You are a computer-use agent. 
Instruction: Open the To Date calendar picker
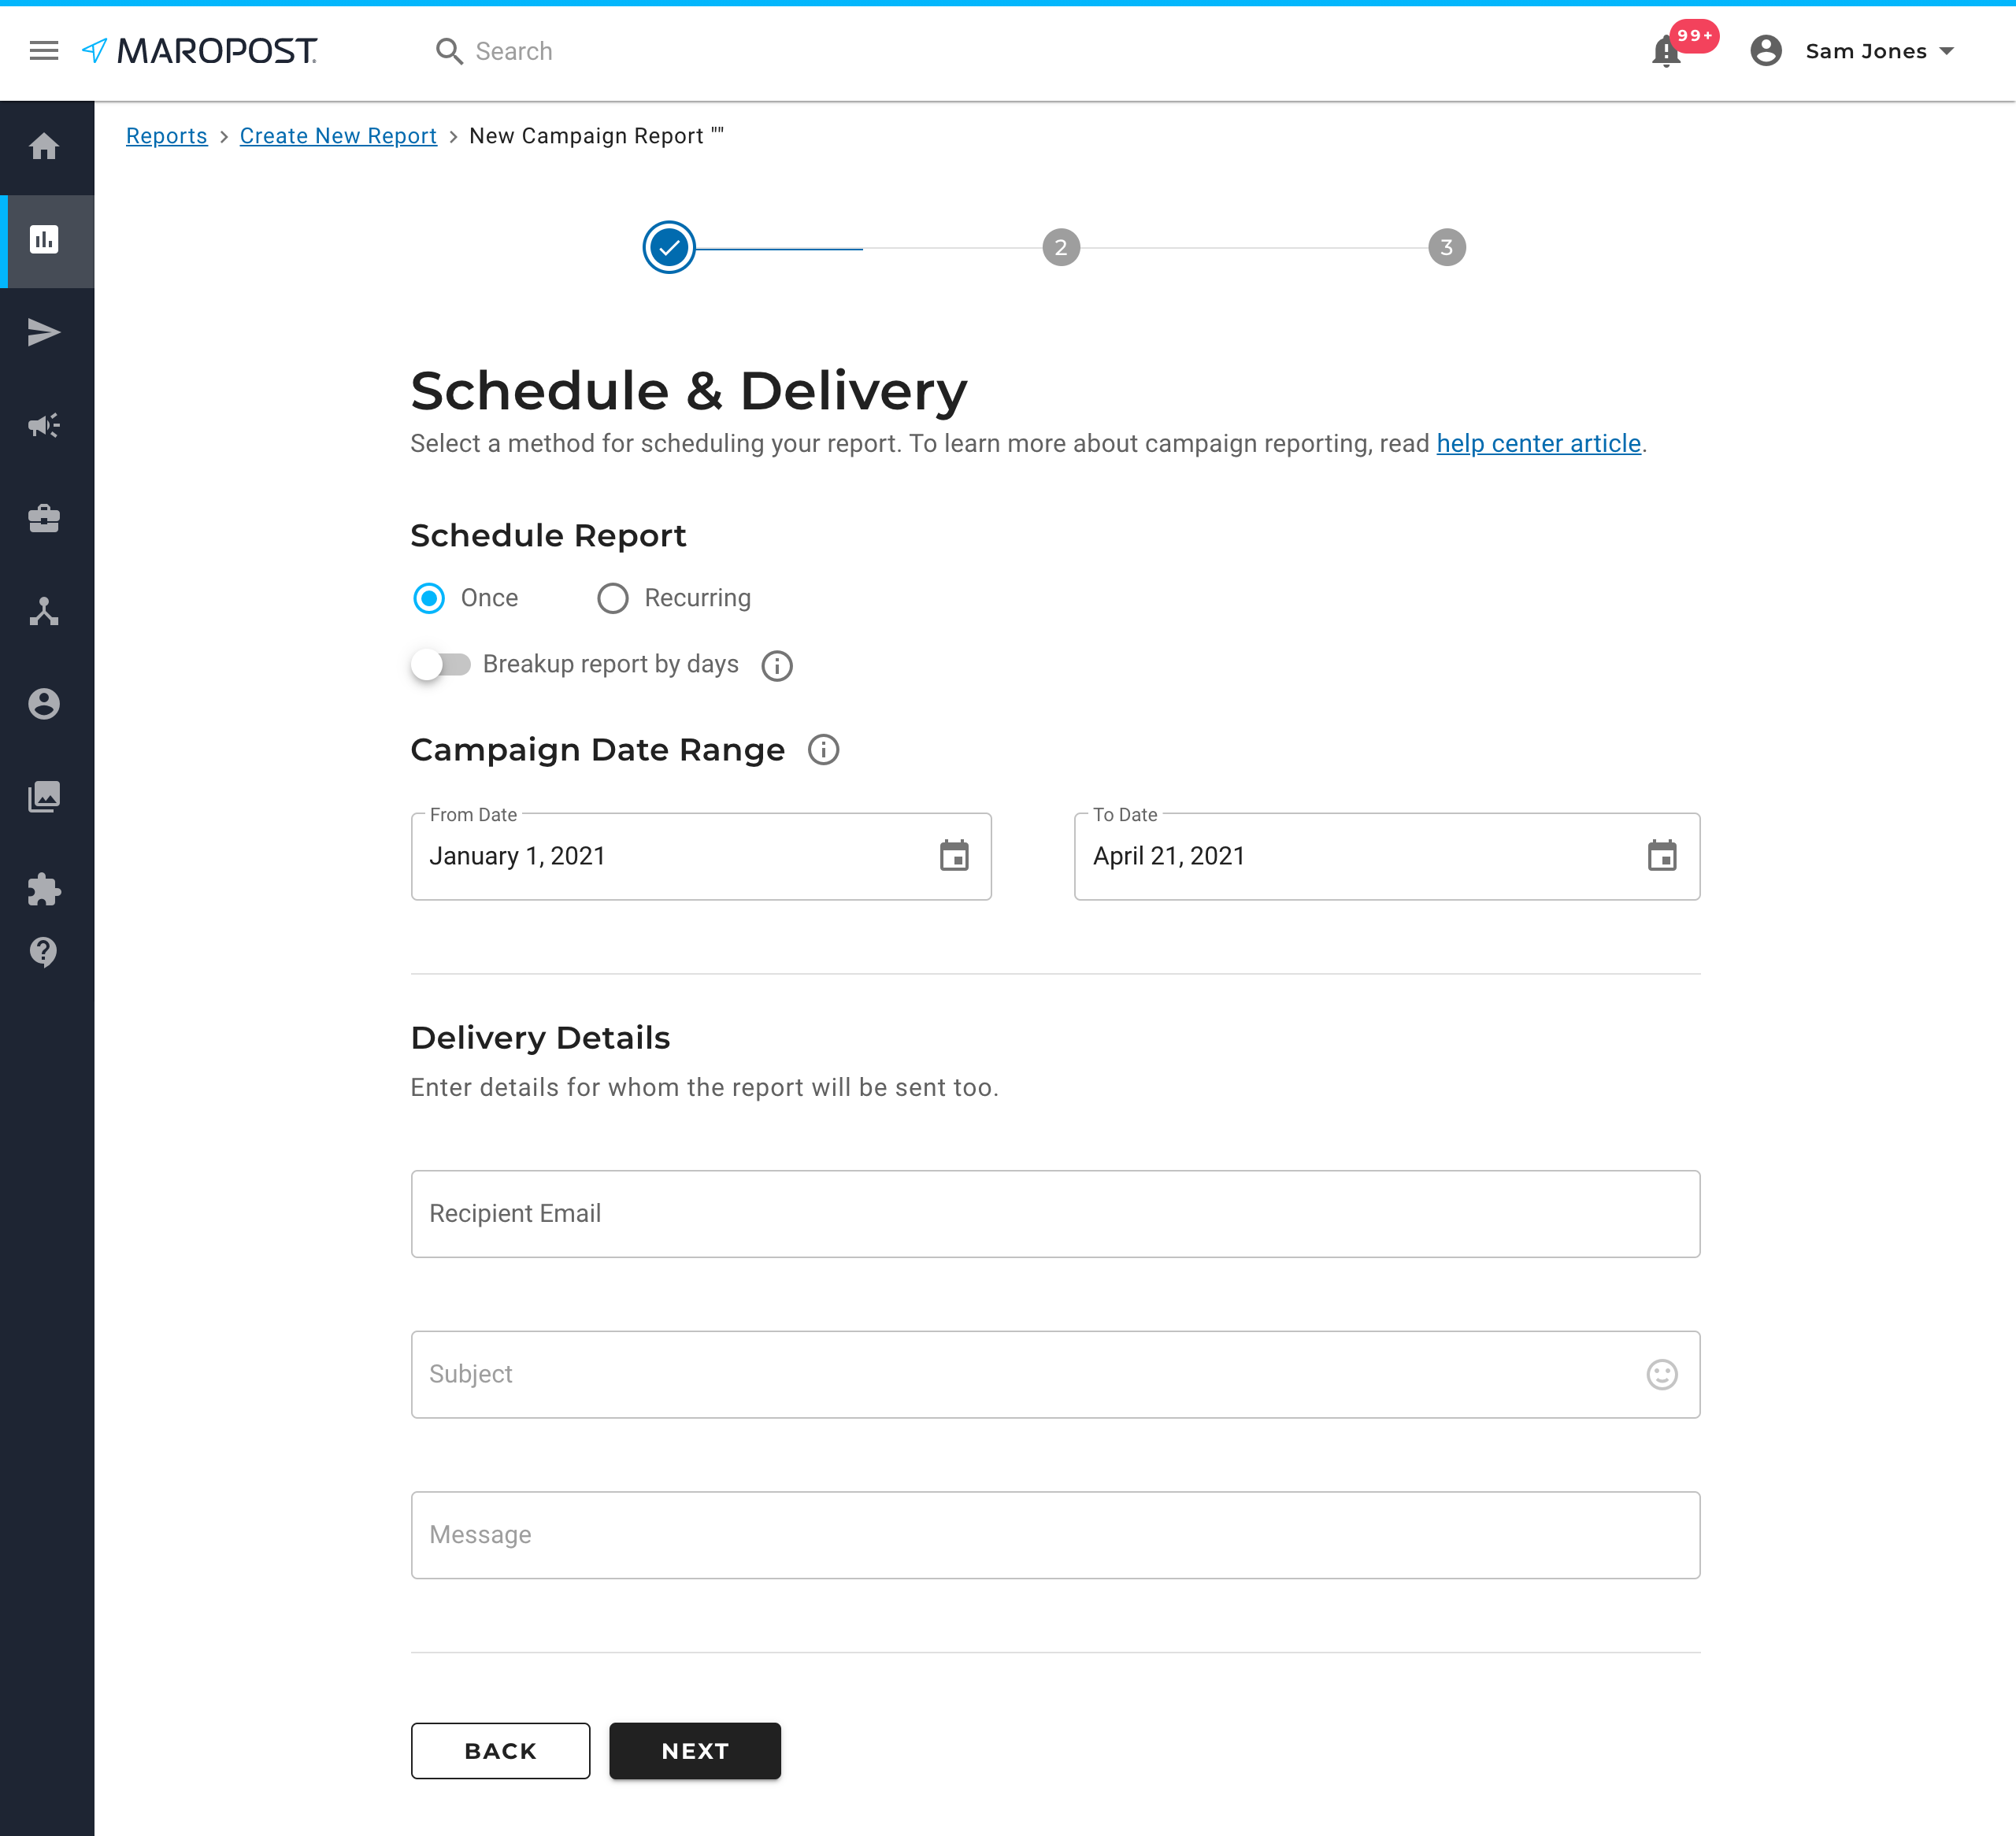(x=1661, y=856)
